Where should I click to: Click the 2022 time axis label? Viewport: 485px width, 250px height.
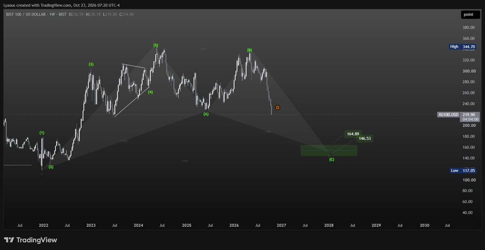click(x=43, y=225)
